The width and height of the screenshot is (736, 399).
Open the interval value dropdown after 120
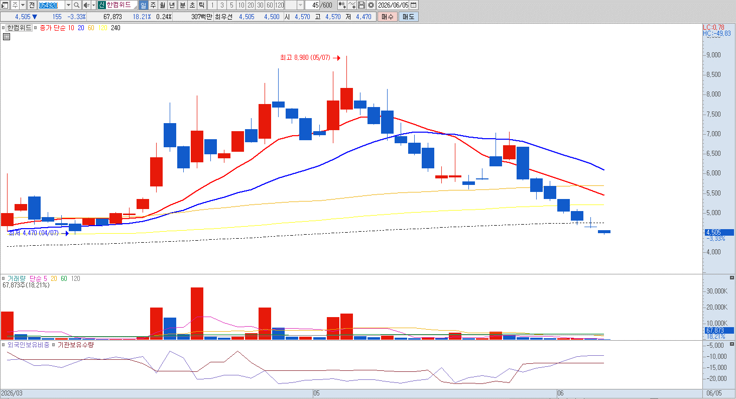(301, 5)
